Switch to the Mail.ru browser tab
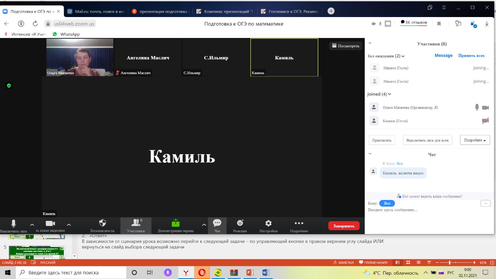Screen dimensions: 496x279 point(96,12)
